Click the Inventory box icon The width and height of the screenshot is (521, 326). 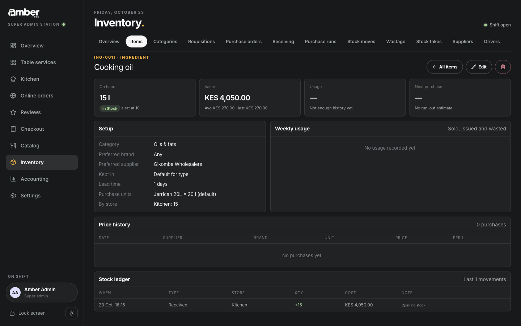click(x=13, y=162)
